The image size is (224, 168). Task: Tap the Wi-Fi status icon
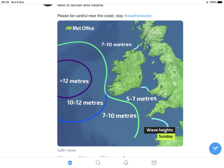207,2
